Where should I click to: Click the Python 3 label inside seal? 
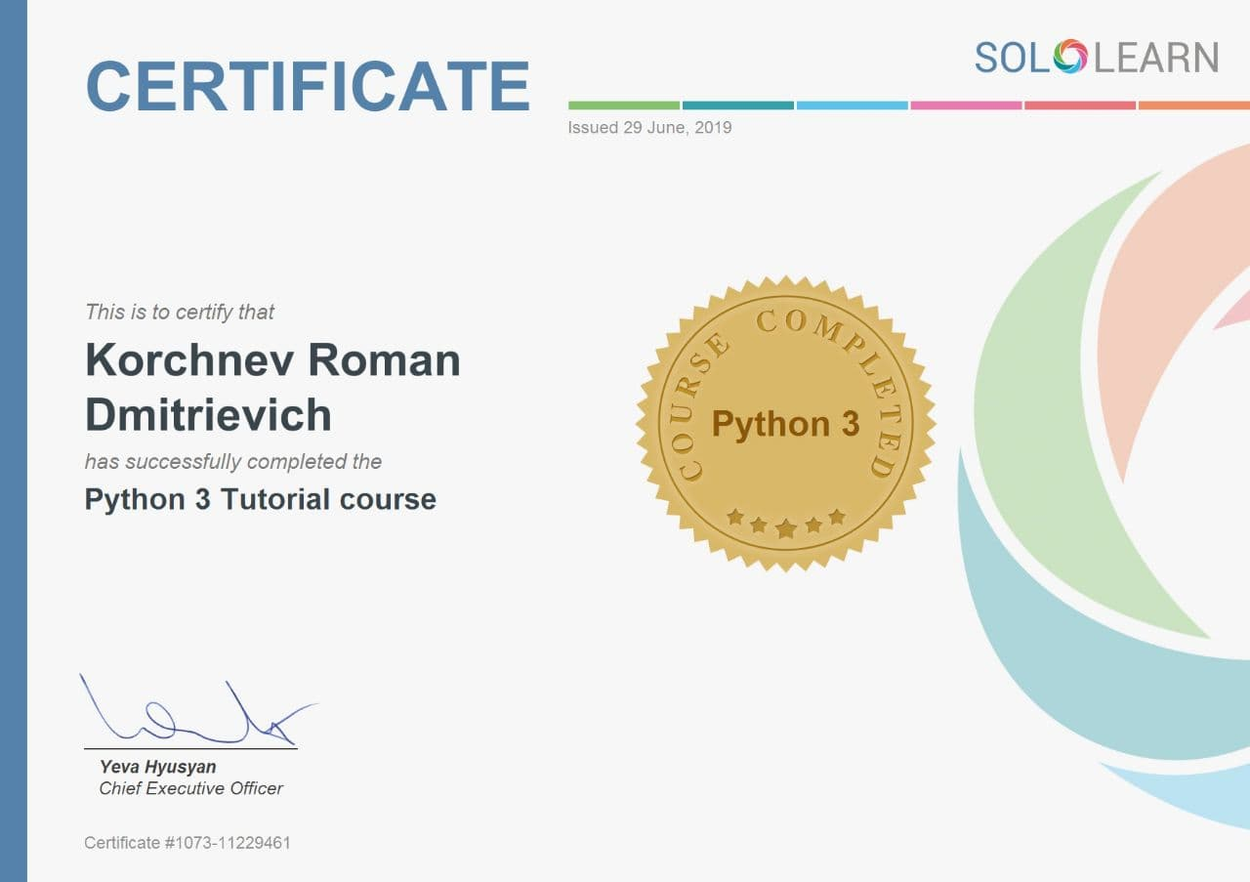pos(785,424)
